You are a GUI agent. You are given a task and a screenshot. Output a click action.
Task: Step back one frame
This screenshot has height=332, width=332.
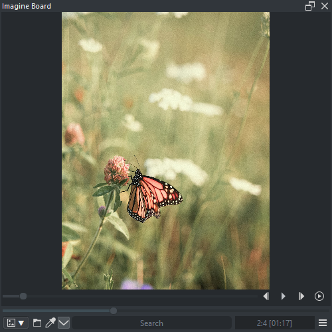pos(266,296)
